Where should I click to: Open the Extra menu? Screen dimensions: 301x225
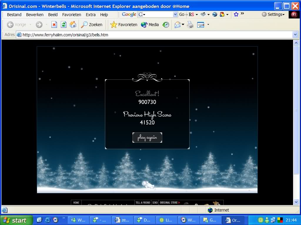[x=91, y=15]
